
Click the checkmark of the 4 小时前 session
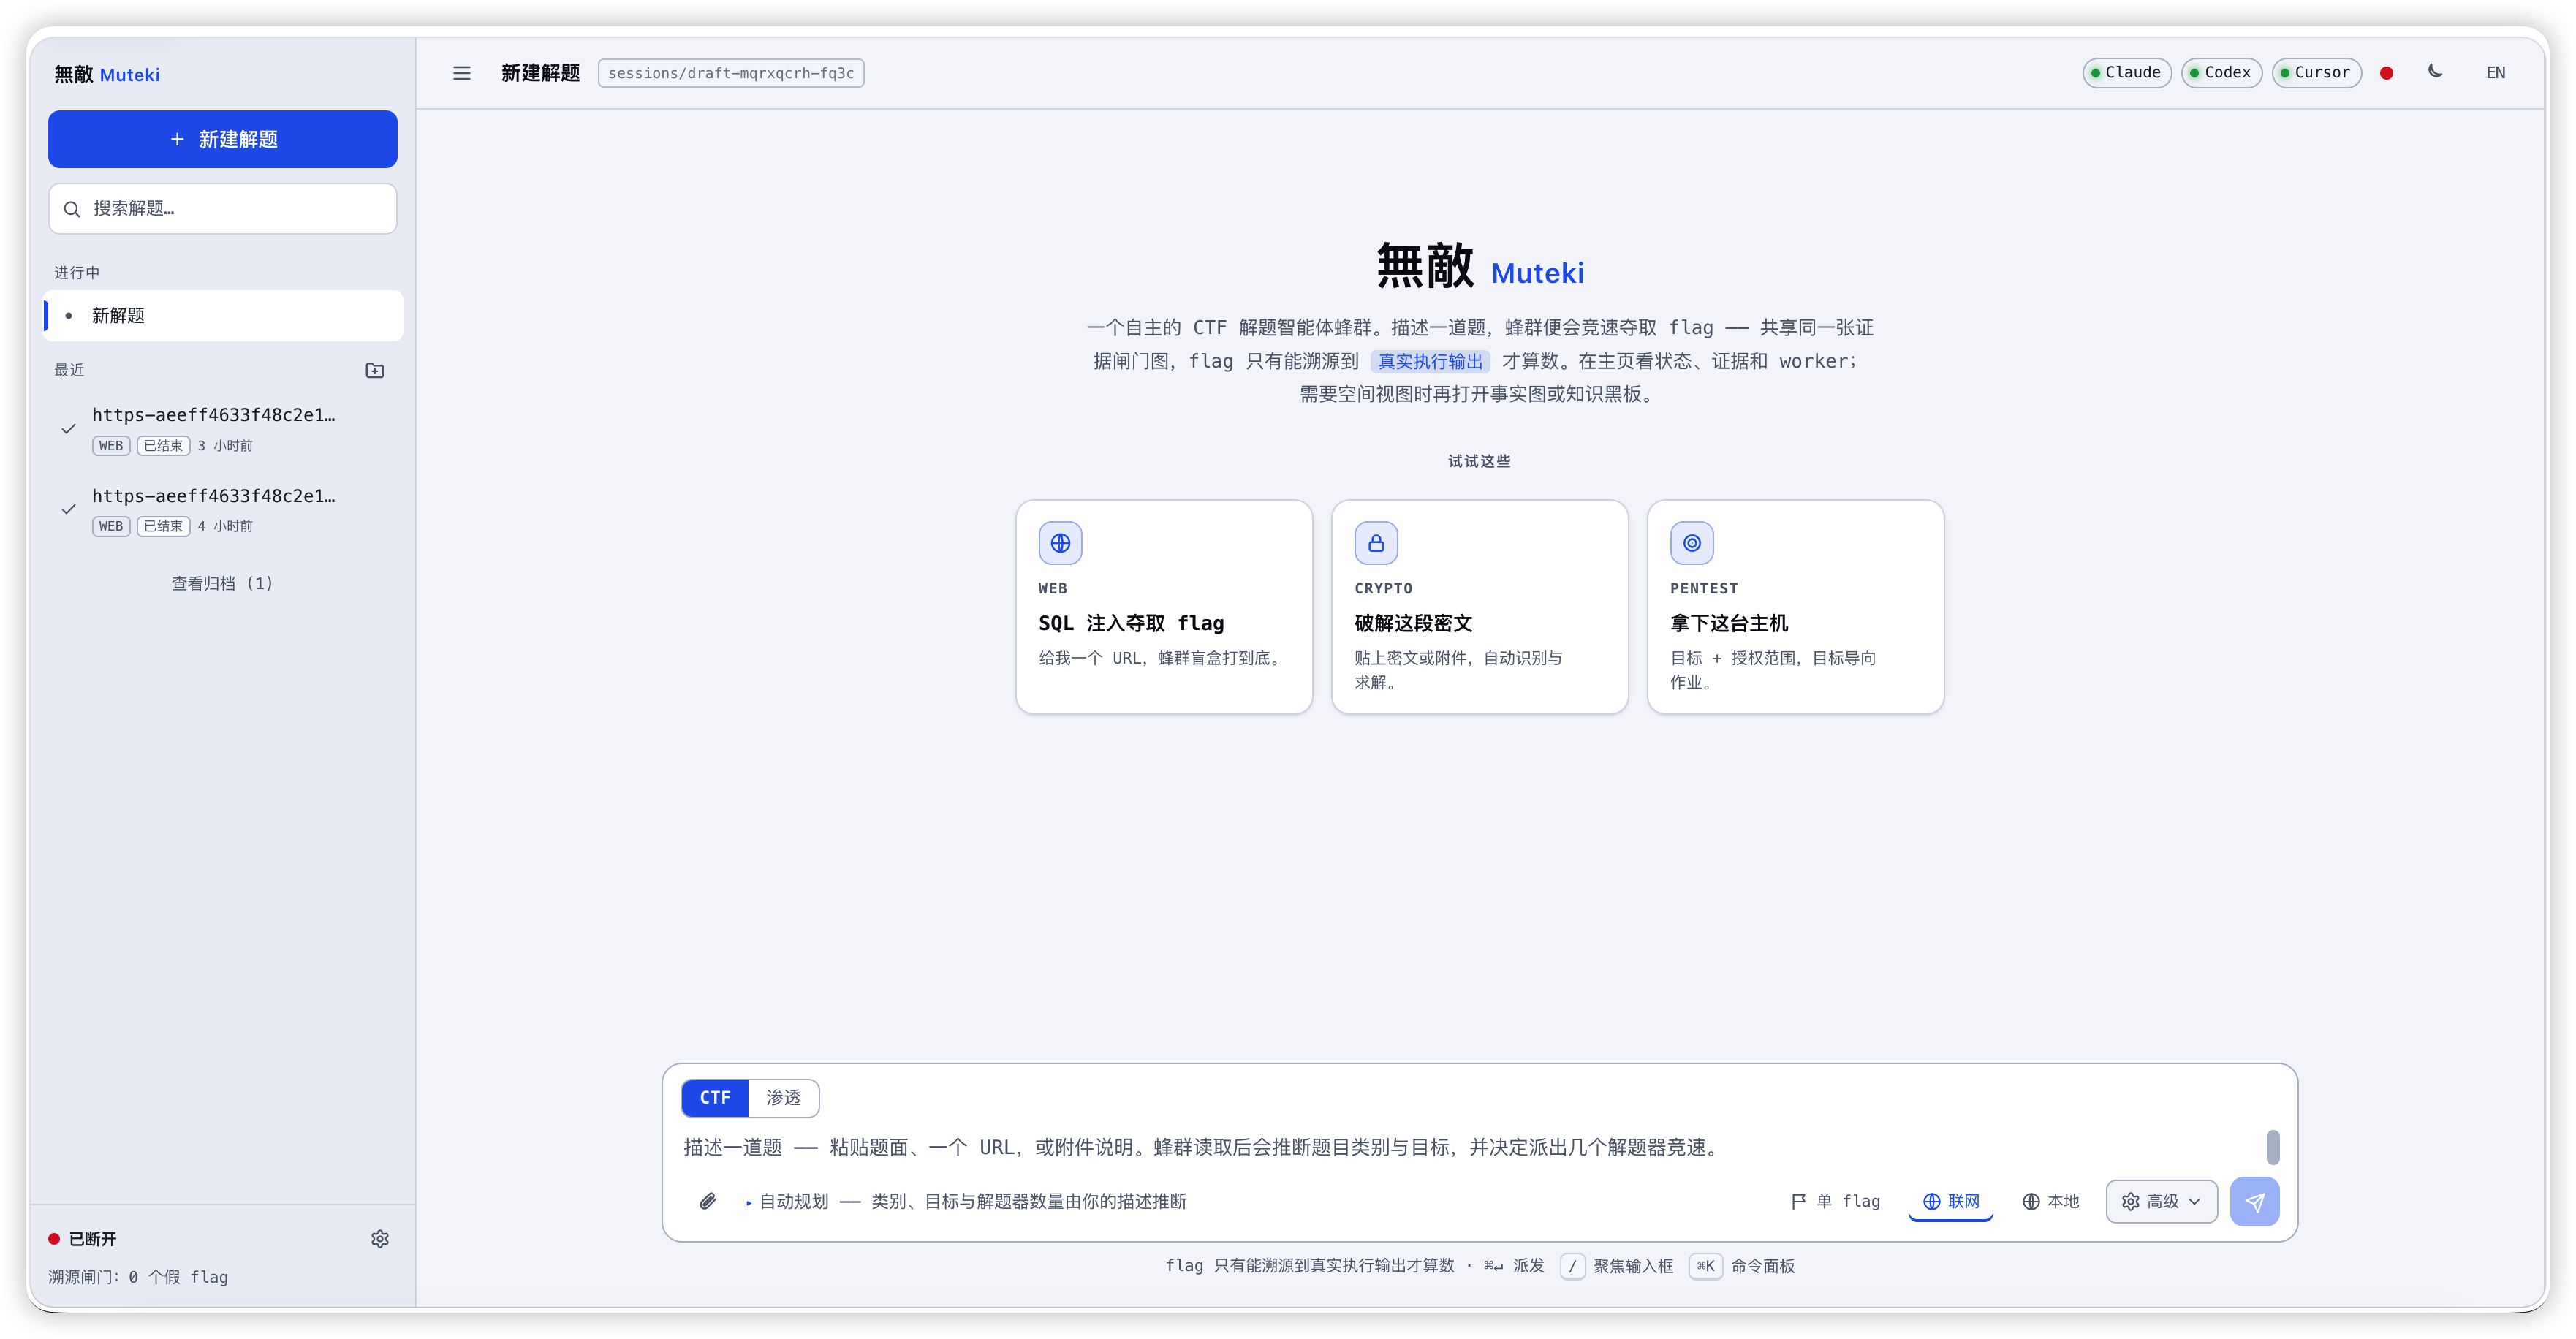[x=68, y=509]
